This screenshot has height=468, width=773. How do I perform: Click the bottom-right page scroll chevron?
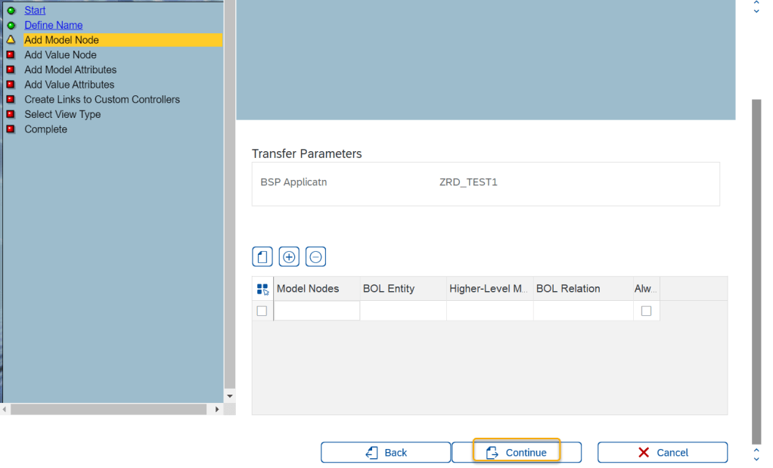tap(756, 454)
